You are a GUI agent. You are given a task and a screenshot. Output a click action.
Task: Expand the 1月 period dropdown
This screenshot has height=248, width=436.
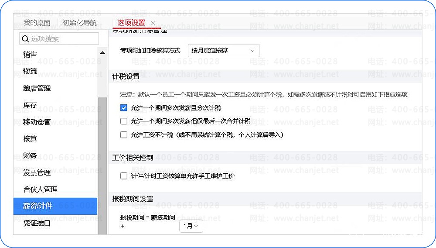tap(191, 226)
